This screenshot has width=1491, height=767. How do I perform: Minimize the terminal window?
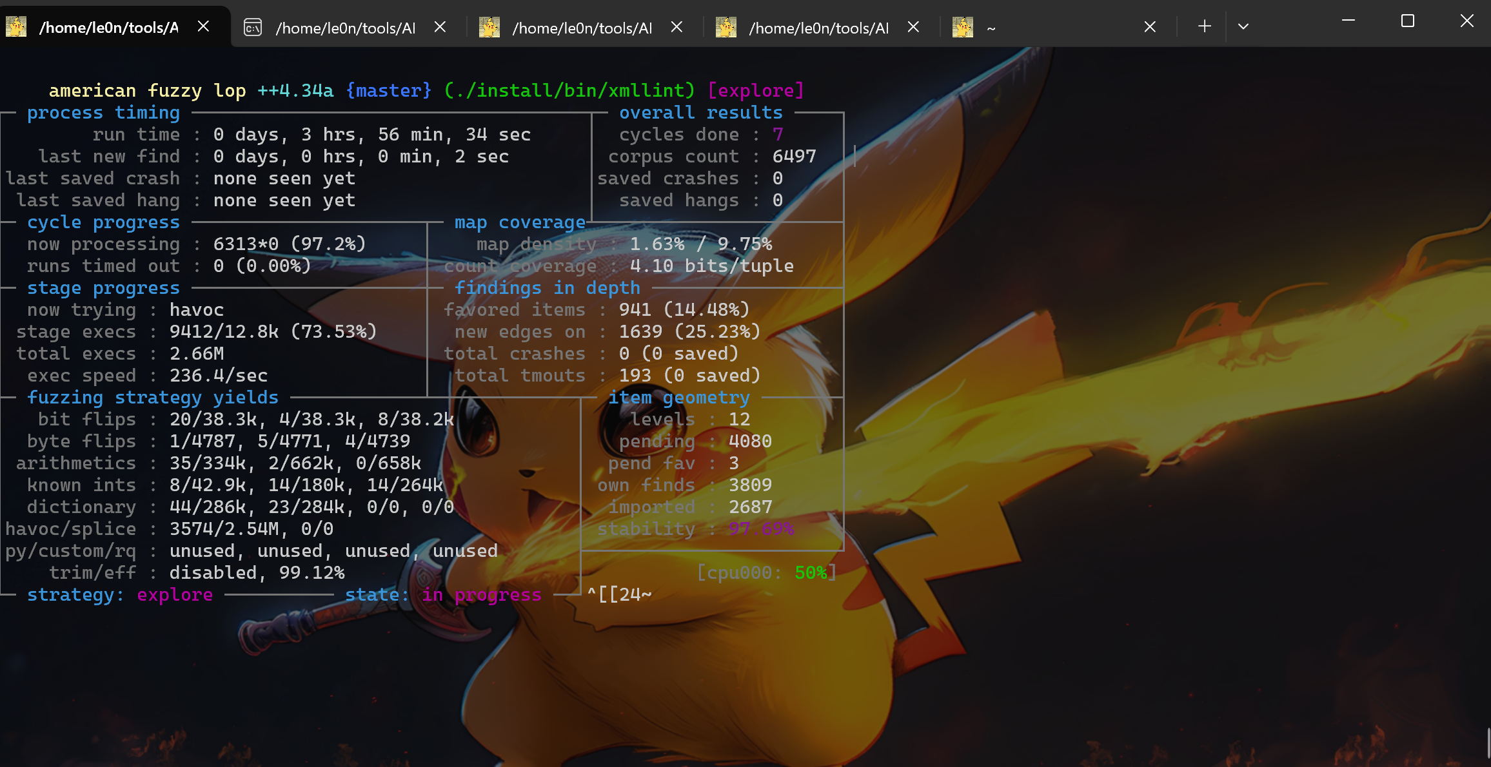tap(1348, 21)
